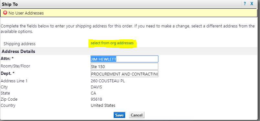Click the Dept required field label
This screenshot has width=260, height=121.
pyautogui.click(x=8, y=73)
